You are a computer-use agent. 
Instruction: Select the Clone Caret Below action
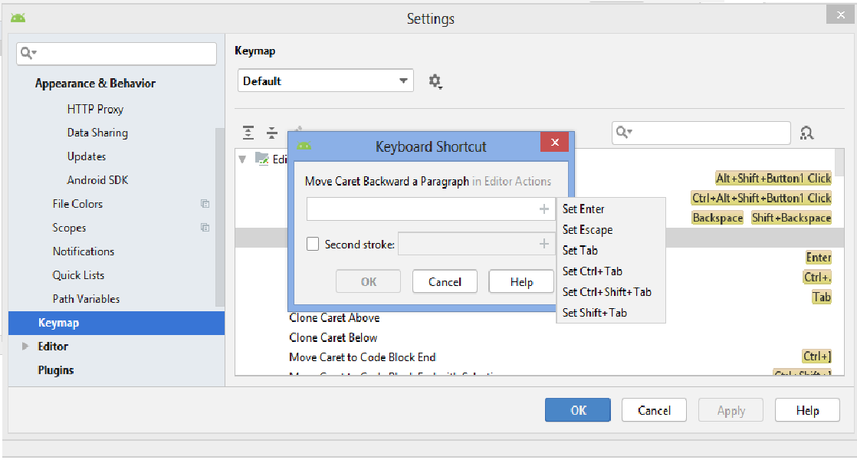coord(333,337)
